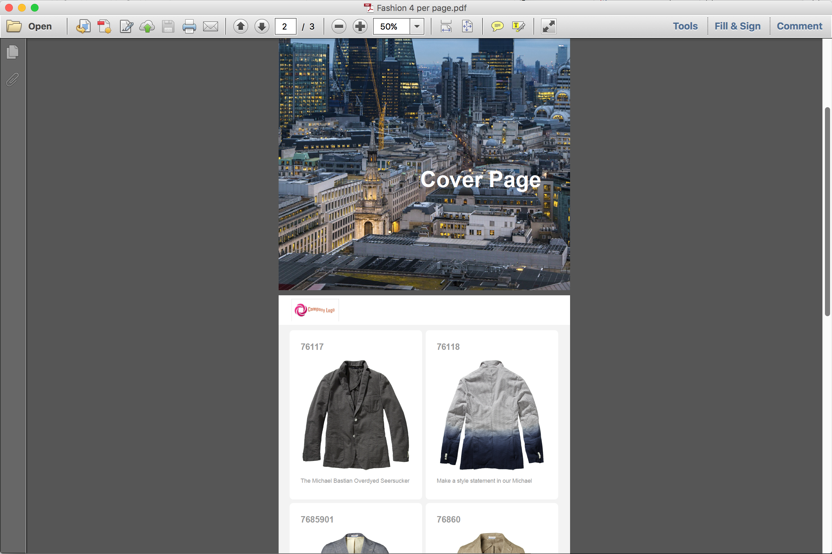This screenshot has width=832, height=554.
Task: Click the dark gray blazer image
Action: coord(355,415)
